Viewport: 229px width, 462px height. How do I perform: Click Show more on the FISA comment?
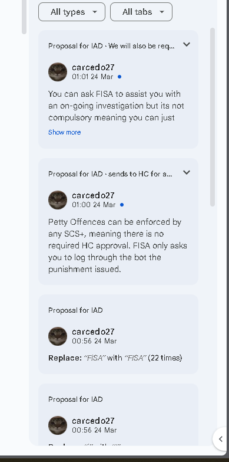(64, 132)
